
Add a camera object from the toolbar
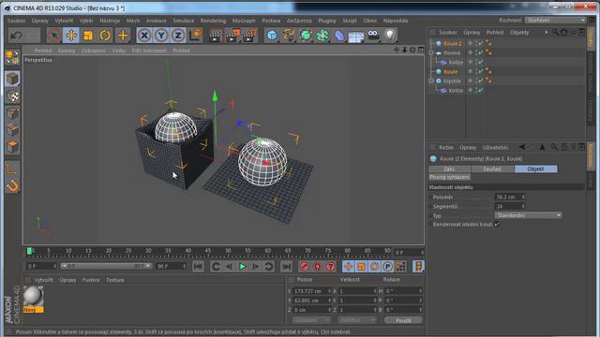(x=373, y=35)
